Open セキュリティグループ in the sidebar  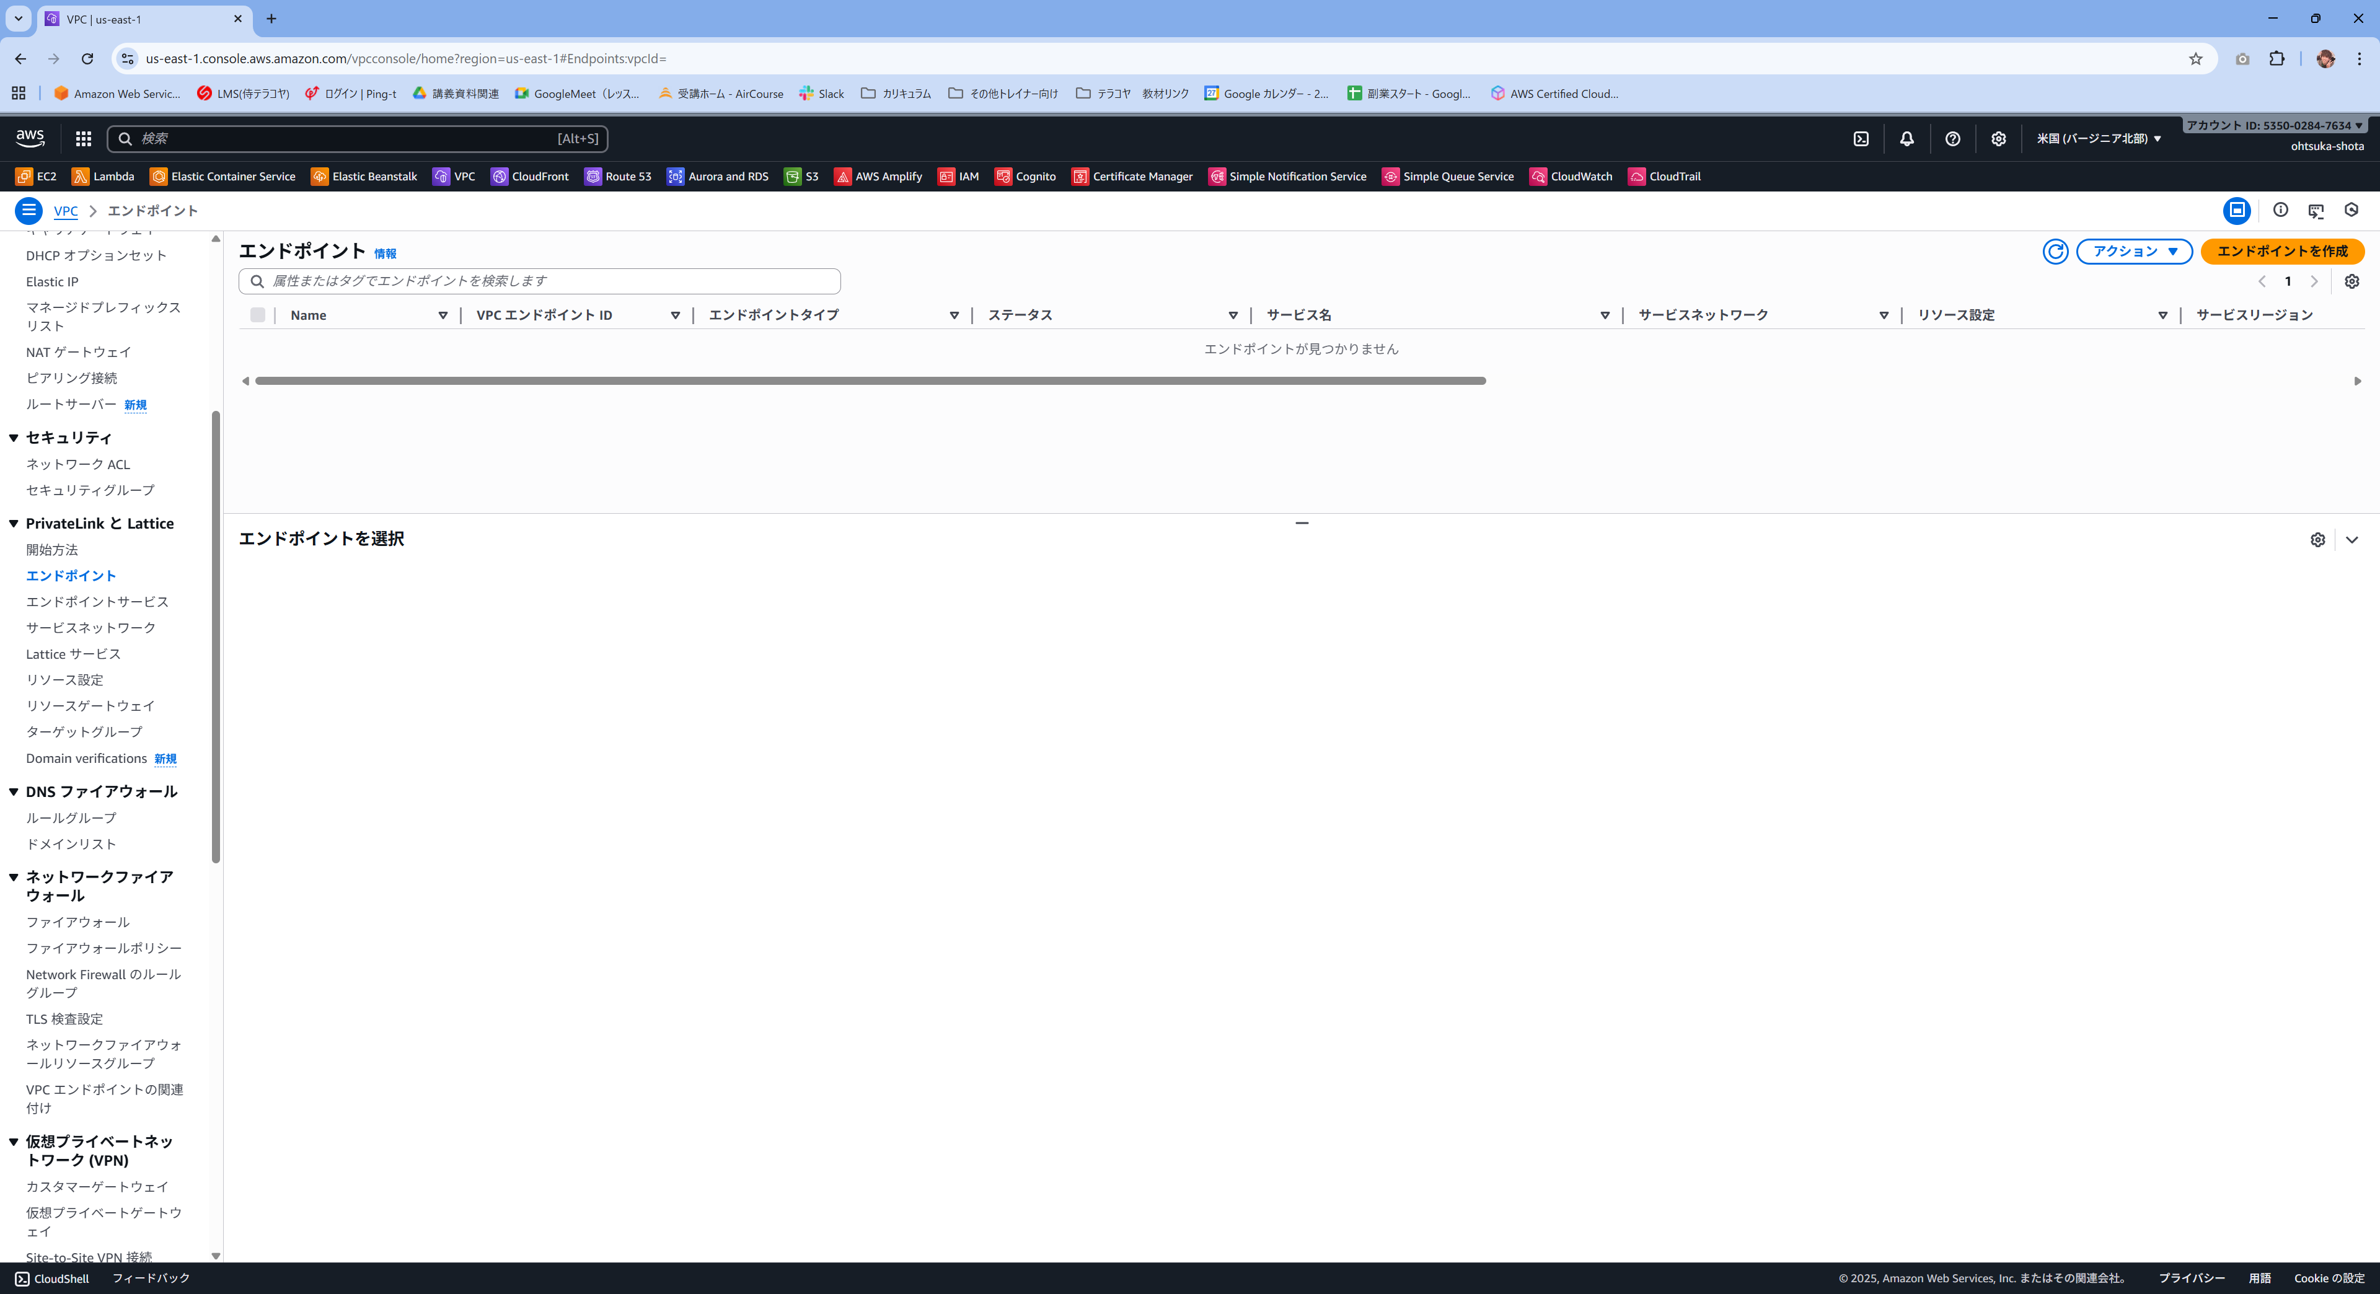tap(90, 490)
